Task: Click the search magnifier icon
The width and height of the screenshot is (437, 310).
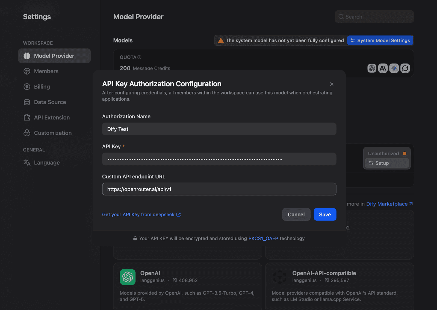Action: (341, 17)
